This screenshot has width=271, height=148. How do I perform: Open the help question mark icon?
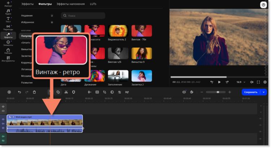pyautogui.click(x=263, y=5)
